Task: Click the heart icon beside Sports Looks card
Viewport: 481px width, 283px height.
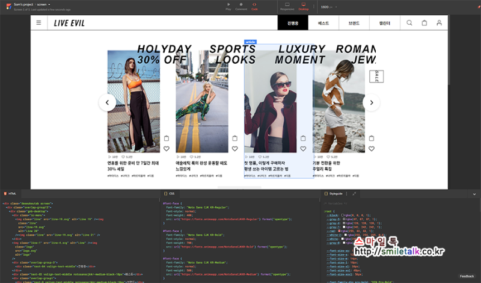Action: pos(234,149)
